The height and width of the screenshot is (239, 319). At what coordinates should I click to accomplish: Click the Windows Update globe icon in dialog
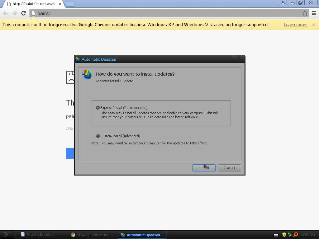(87, 74)
